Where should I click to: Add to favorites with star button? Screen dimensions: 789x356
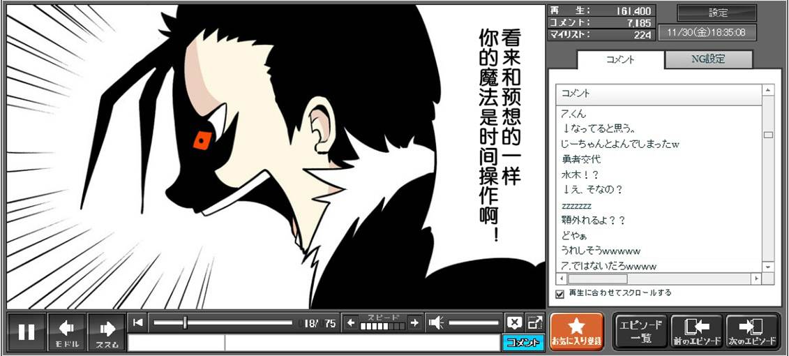pyautogui.click(x=576, y=331)
